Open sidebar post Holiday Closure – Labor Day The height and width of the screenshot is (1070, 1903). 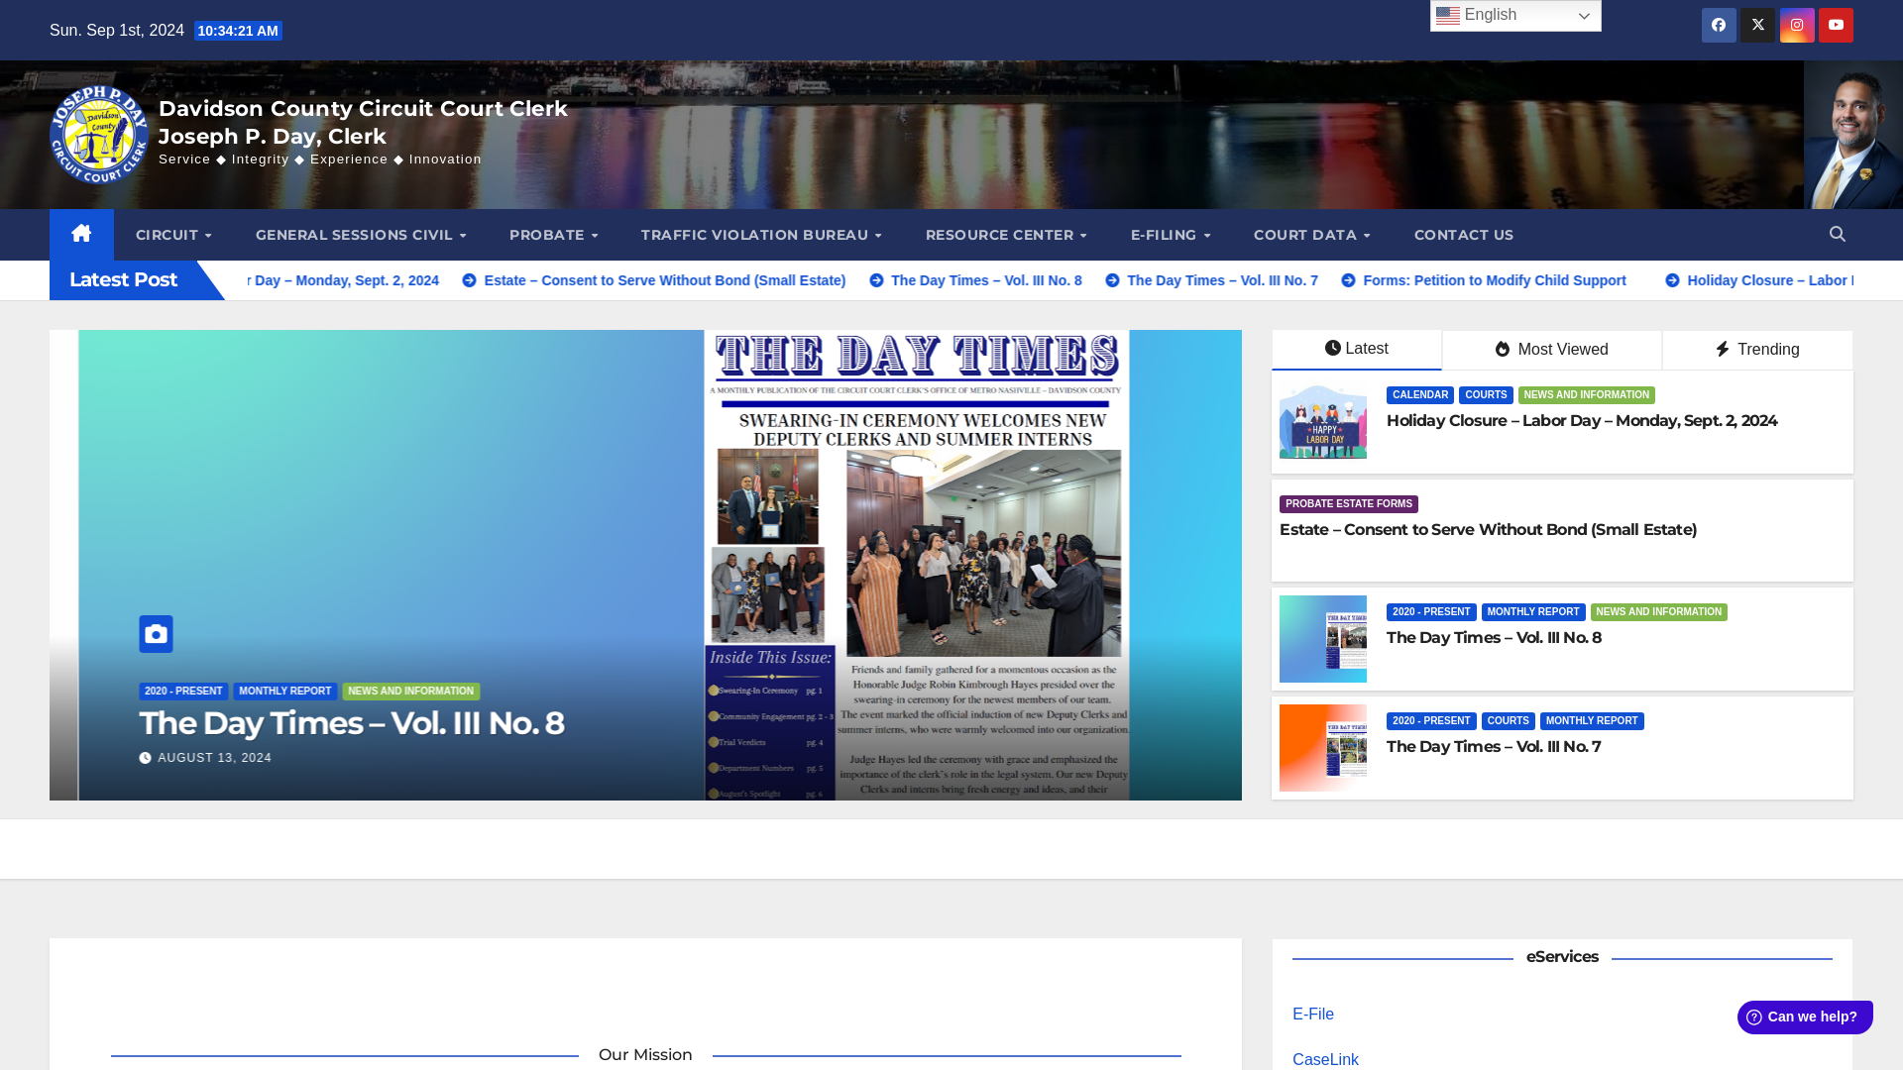1582,421
